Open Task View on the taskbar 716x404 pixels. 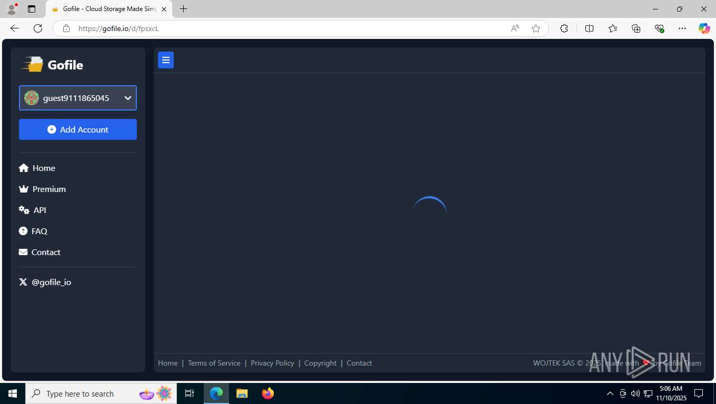(190, 393)
